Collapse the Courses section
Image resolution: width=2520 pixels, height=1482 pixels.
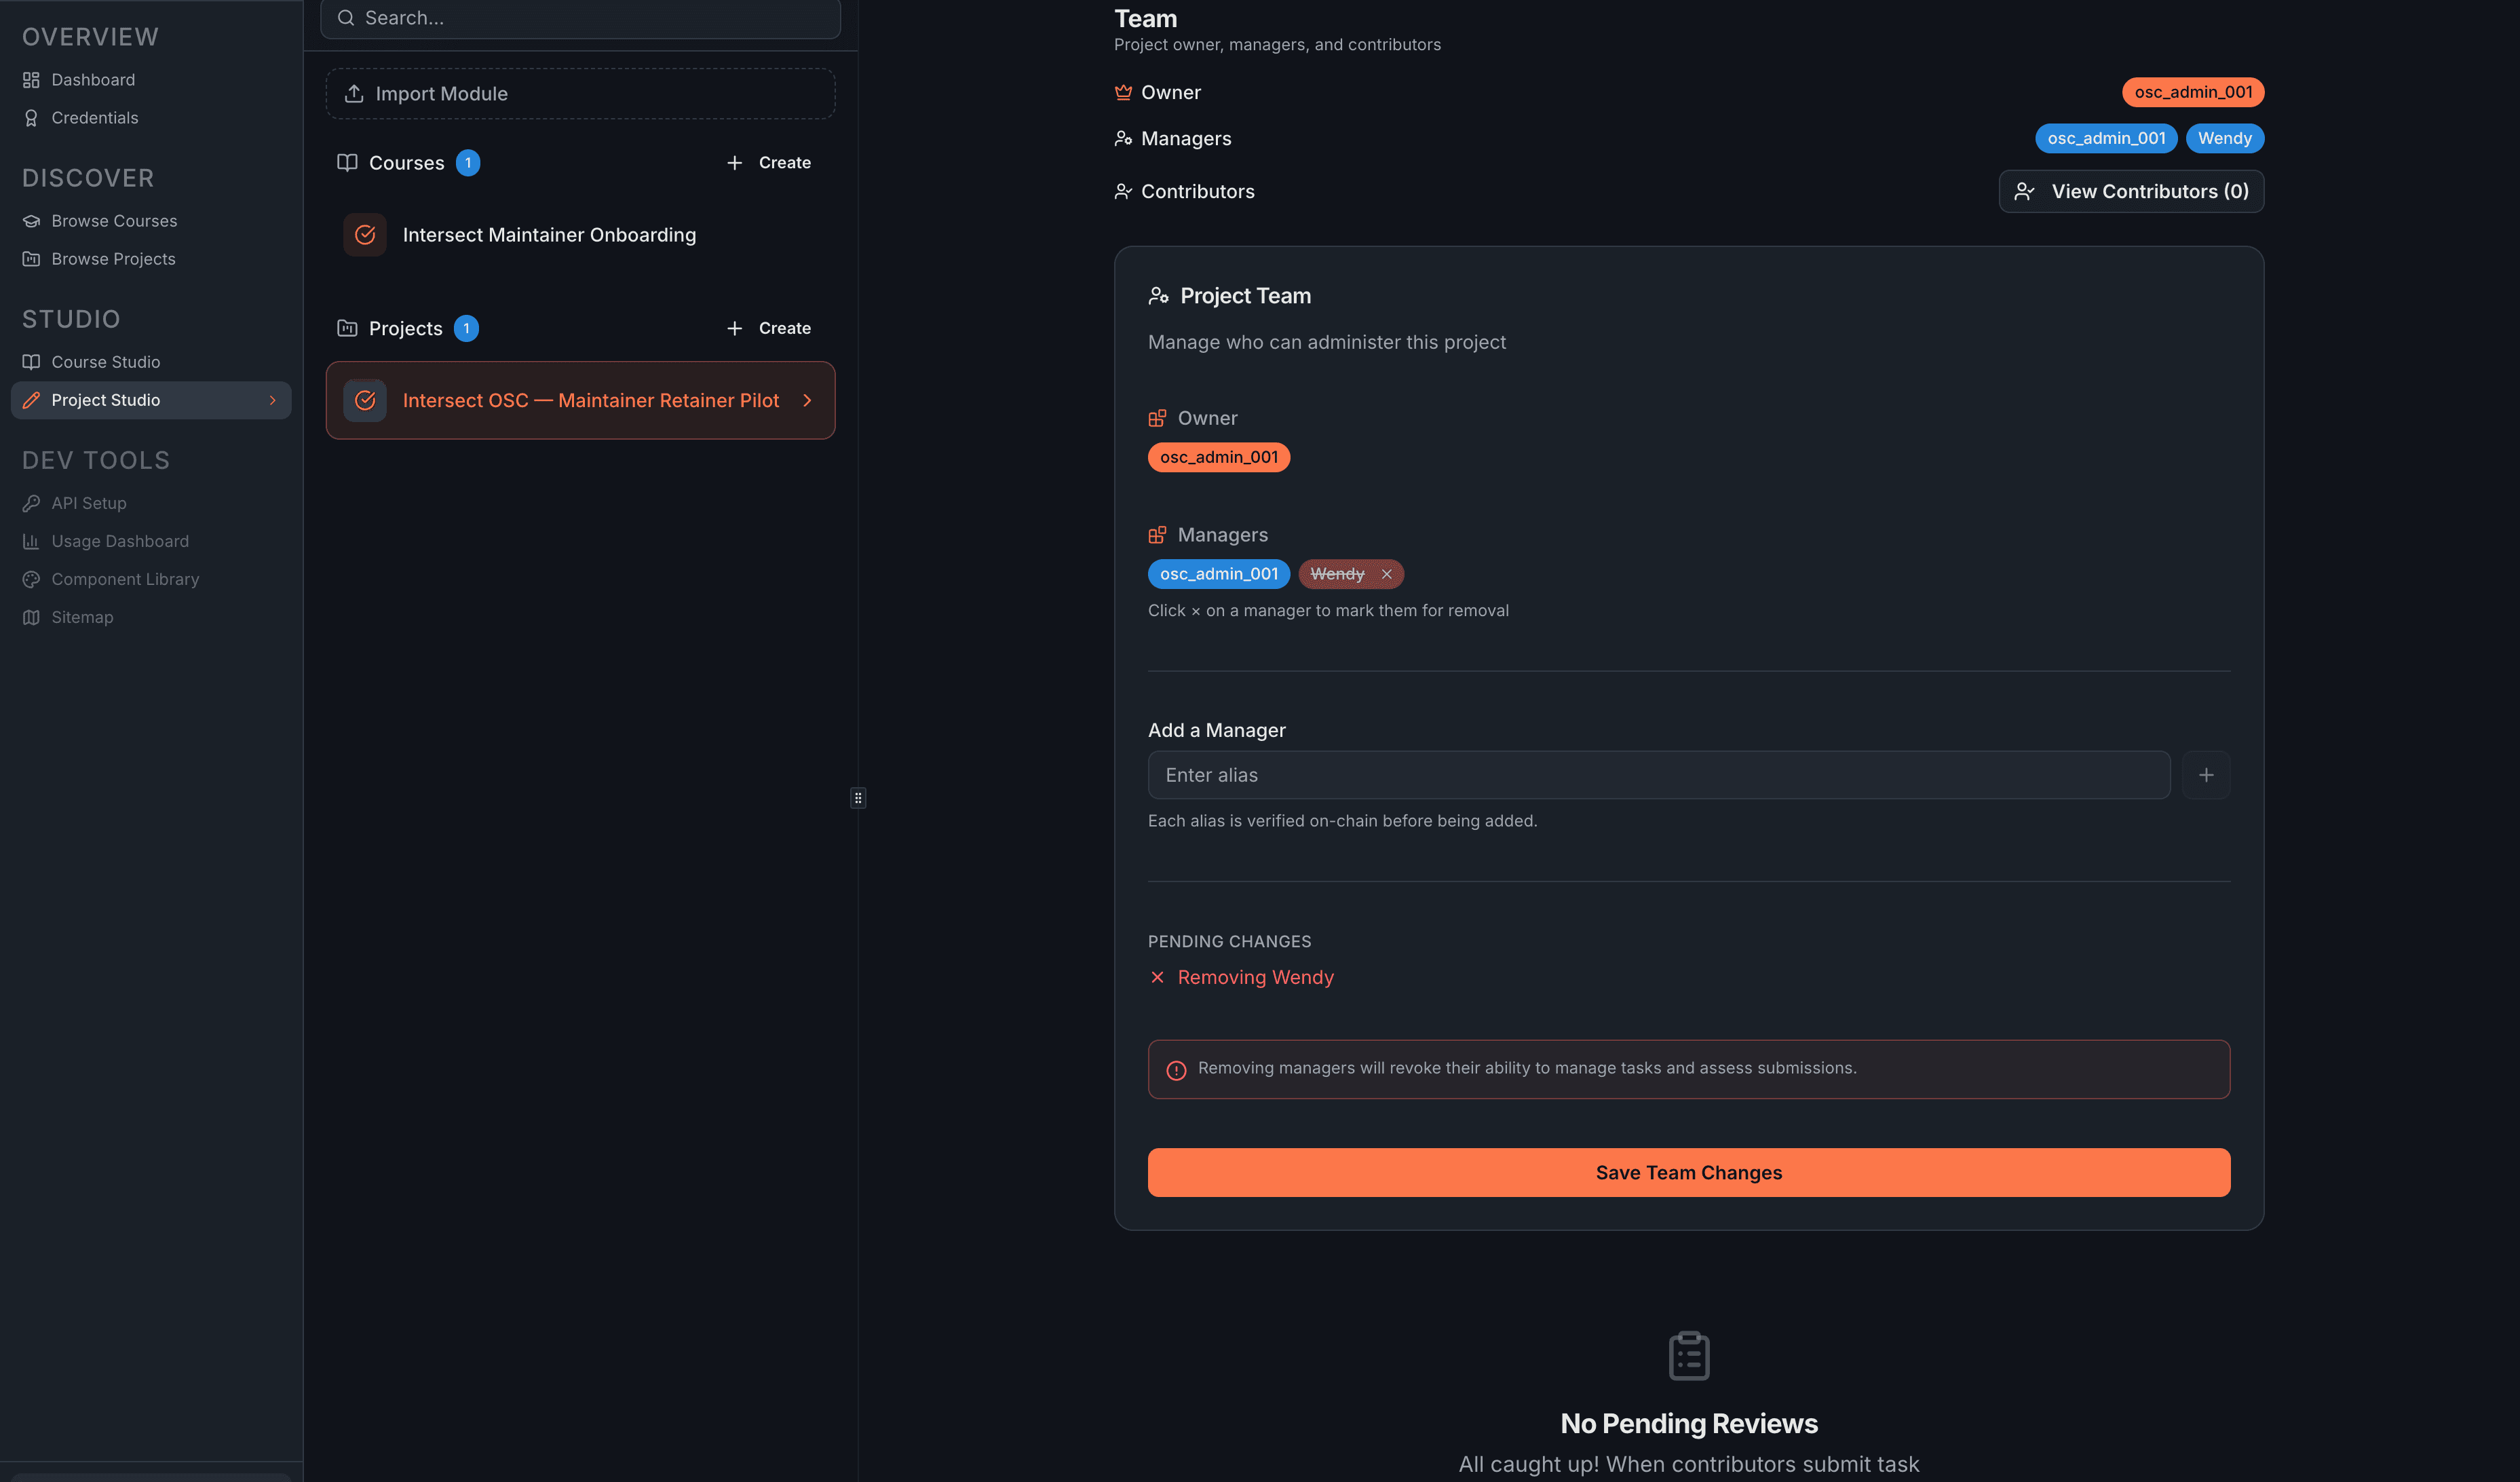(406, 162)
